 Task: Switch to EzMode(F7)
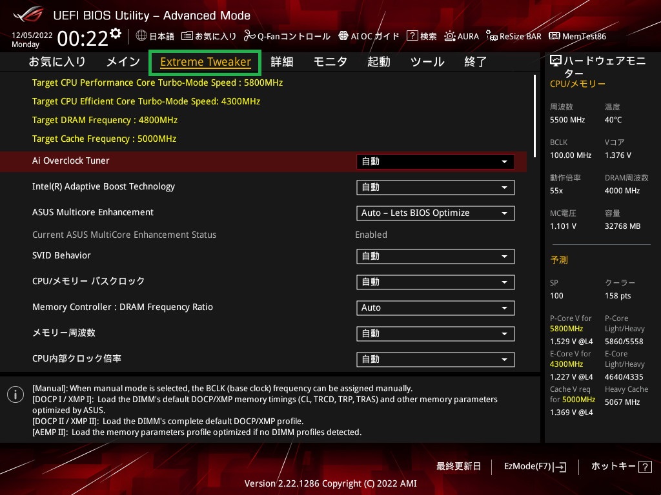click(535, 467)
